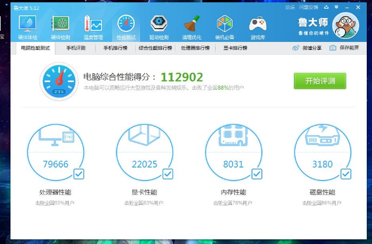Click the processor score 79666
Image resolution: width=372 pixels, height=244 pixels.
[x=55, y=164]
